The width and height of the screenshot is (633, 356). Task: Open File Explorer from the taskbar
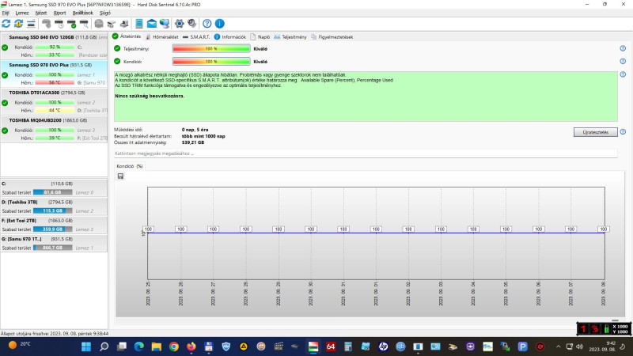(156, 347)
